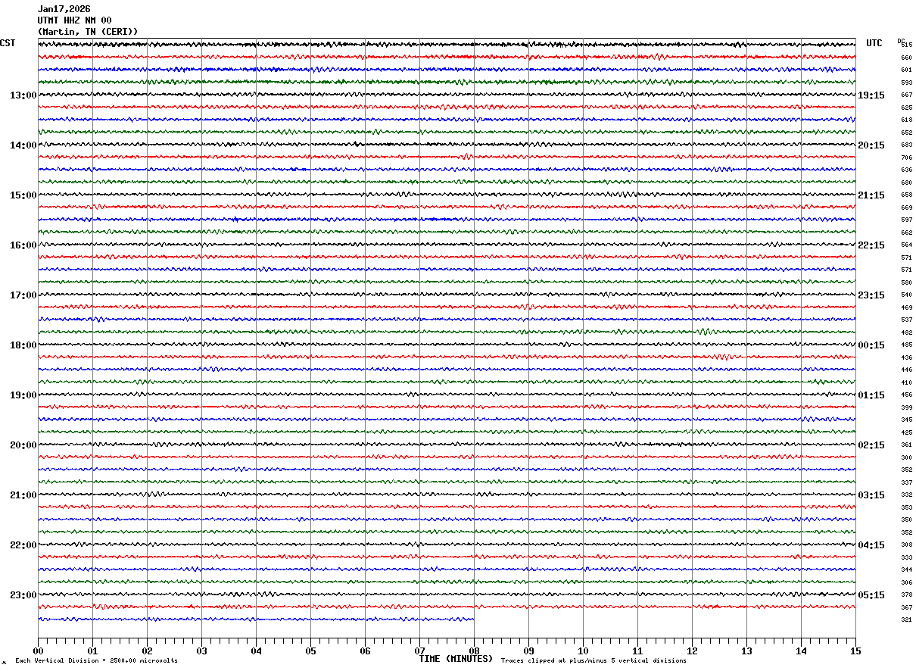This screenshot has width=916, height=671.
Task: Click the DC offset value 658
Action: 906,195
